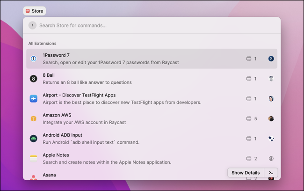304x191 pixels.
Task: Click the red Store icon in tag
Action: [x=28, y=11]
